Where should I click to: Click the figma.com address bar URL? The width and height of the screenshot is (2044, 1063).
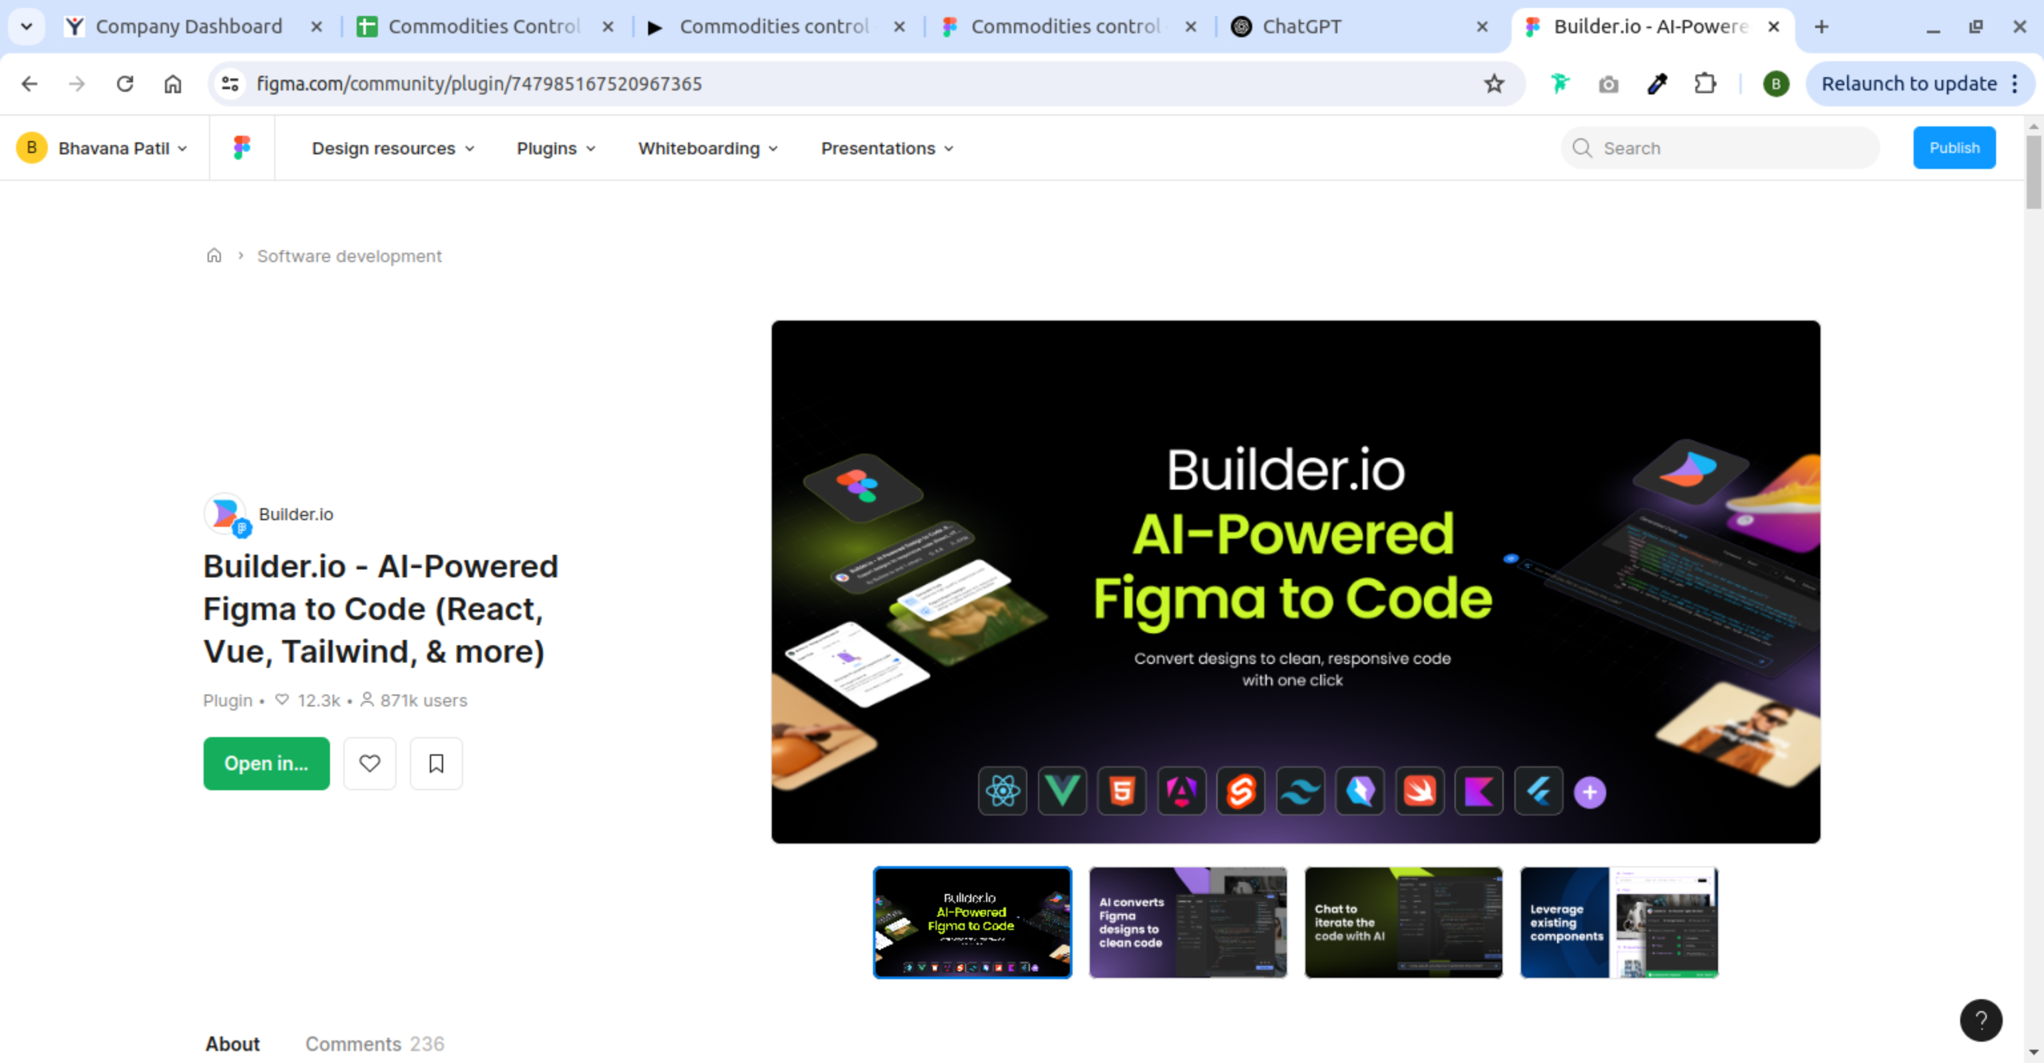click(479, 83)
